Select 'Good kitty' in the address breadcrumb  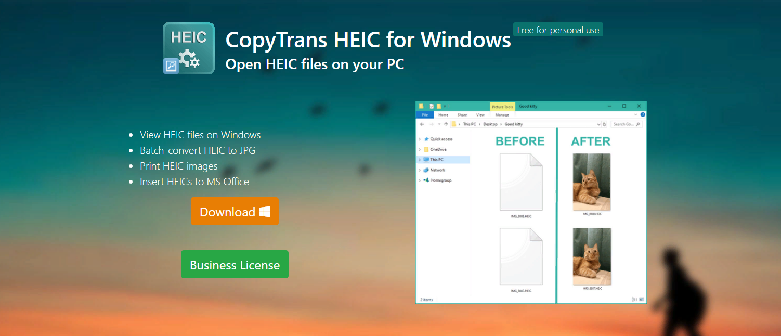point(514,124)
